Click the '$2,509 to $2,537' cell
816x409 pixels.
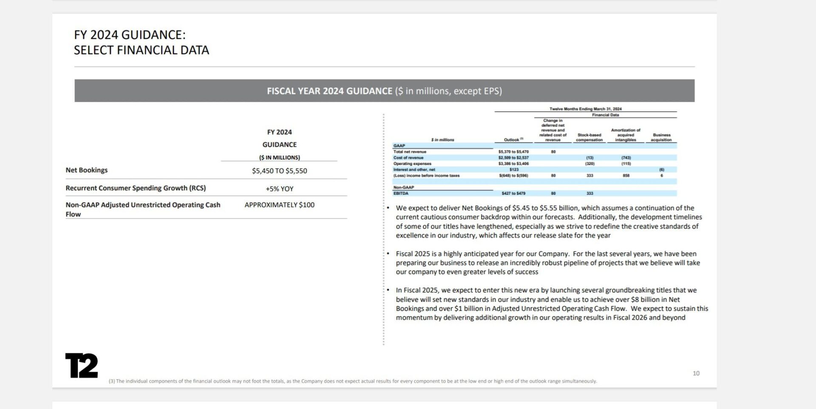click(513, 158)
